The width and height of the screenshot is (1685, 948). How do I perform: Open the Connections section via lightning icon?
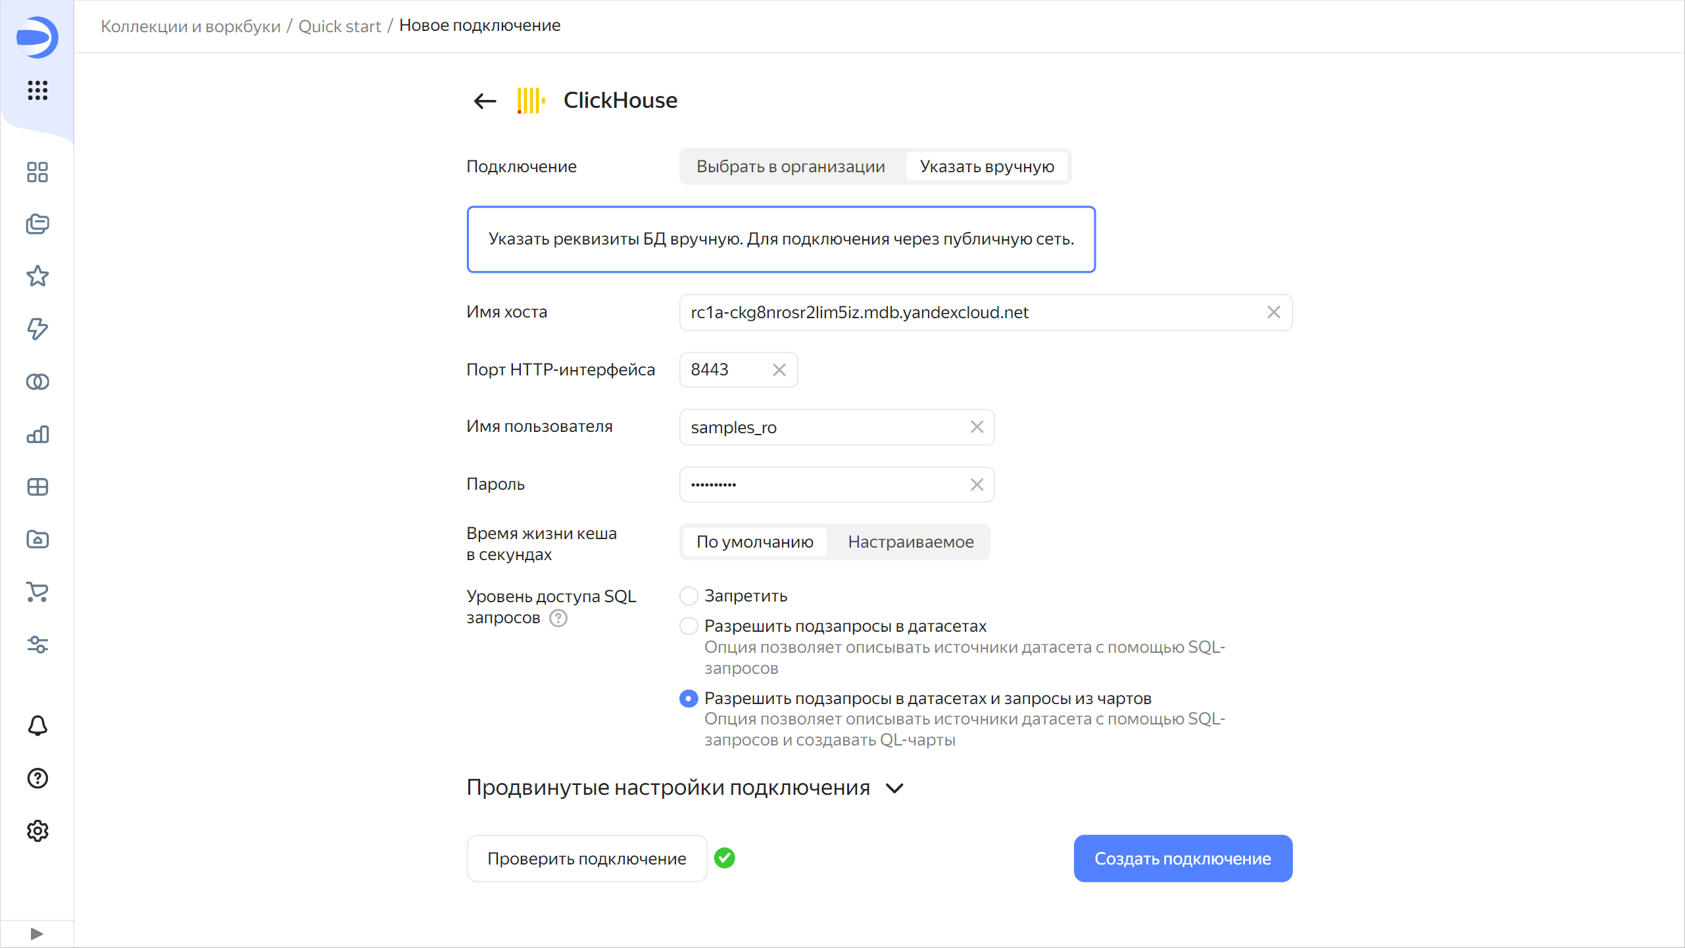[x=37, y=329]
